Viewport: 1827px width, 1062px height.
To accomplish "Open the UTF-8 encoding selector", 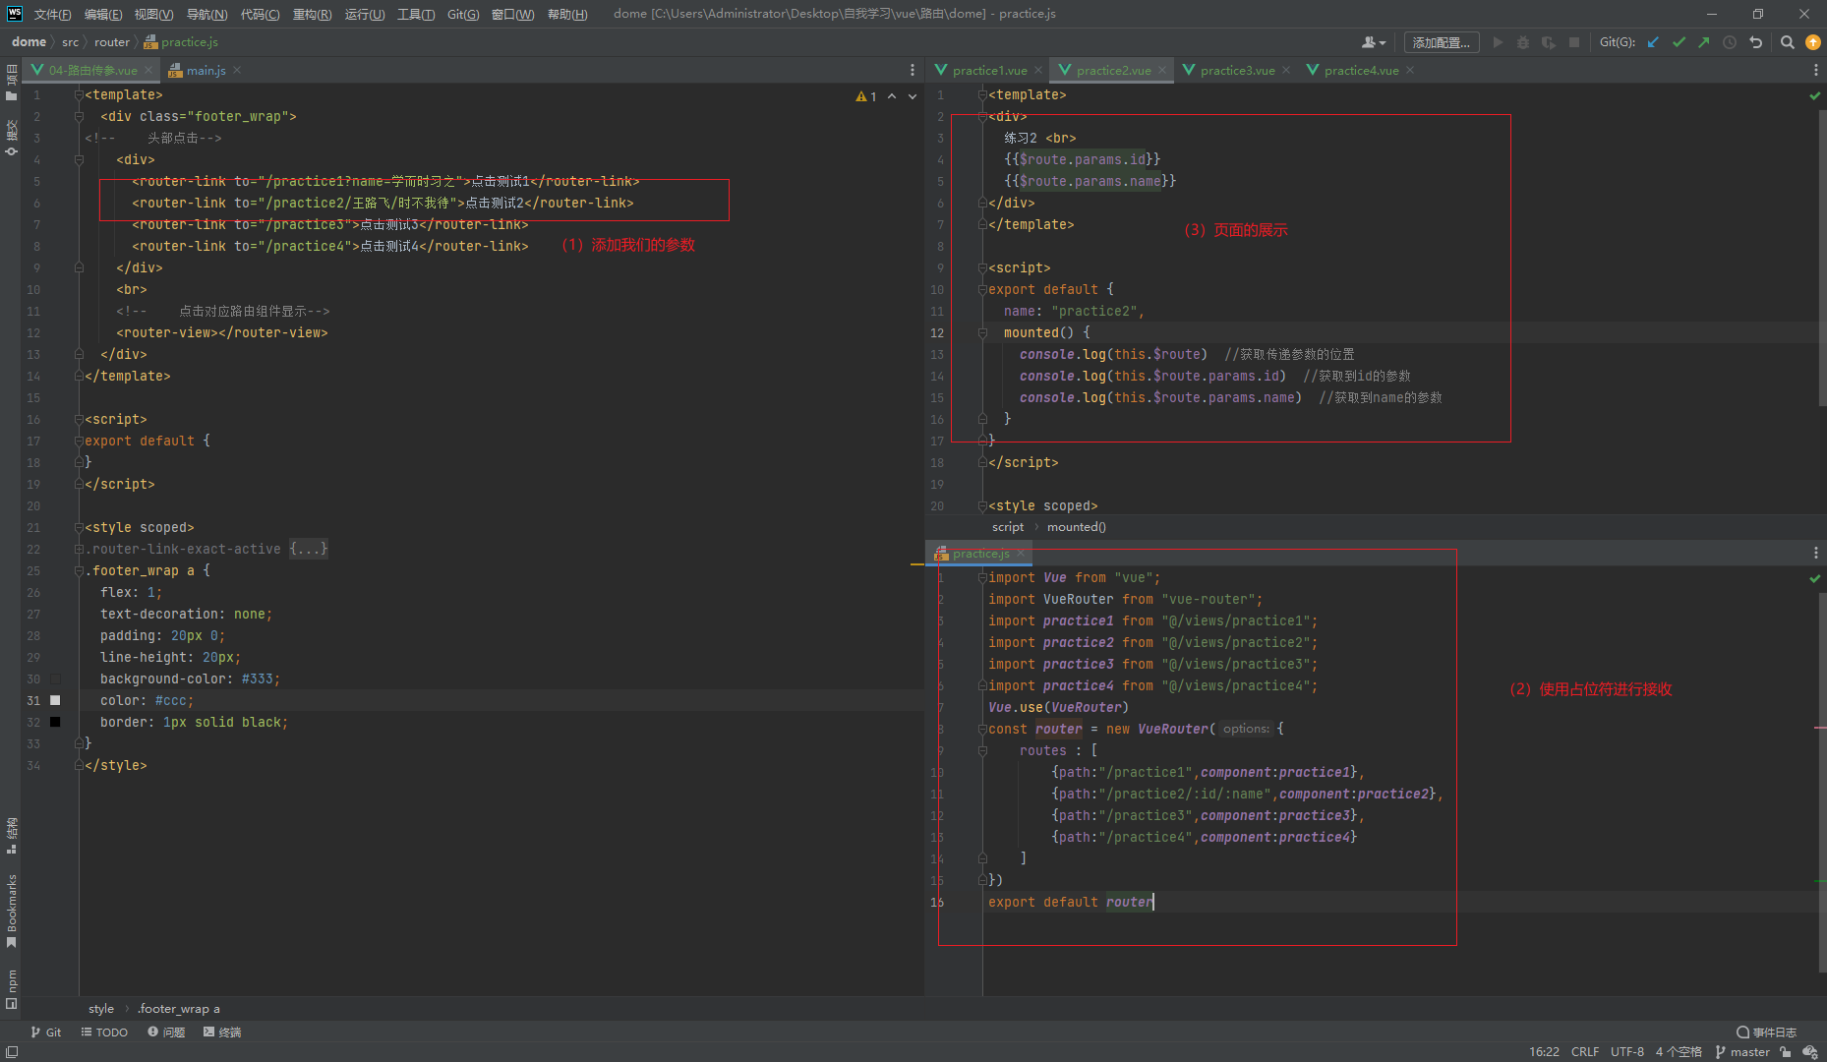I will point(1626,1051).
